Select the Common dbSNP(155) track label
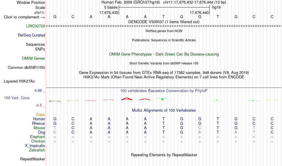The height and width of the screenshot is (166, 282). pyautogui.click(x=26, y=68)
